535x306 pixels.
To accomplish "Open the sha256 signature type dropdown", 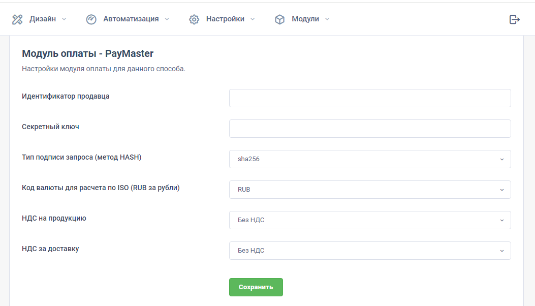I will 369,159.
